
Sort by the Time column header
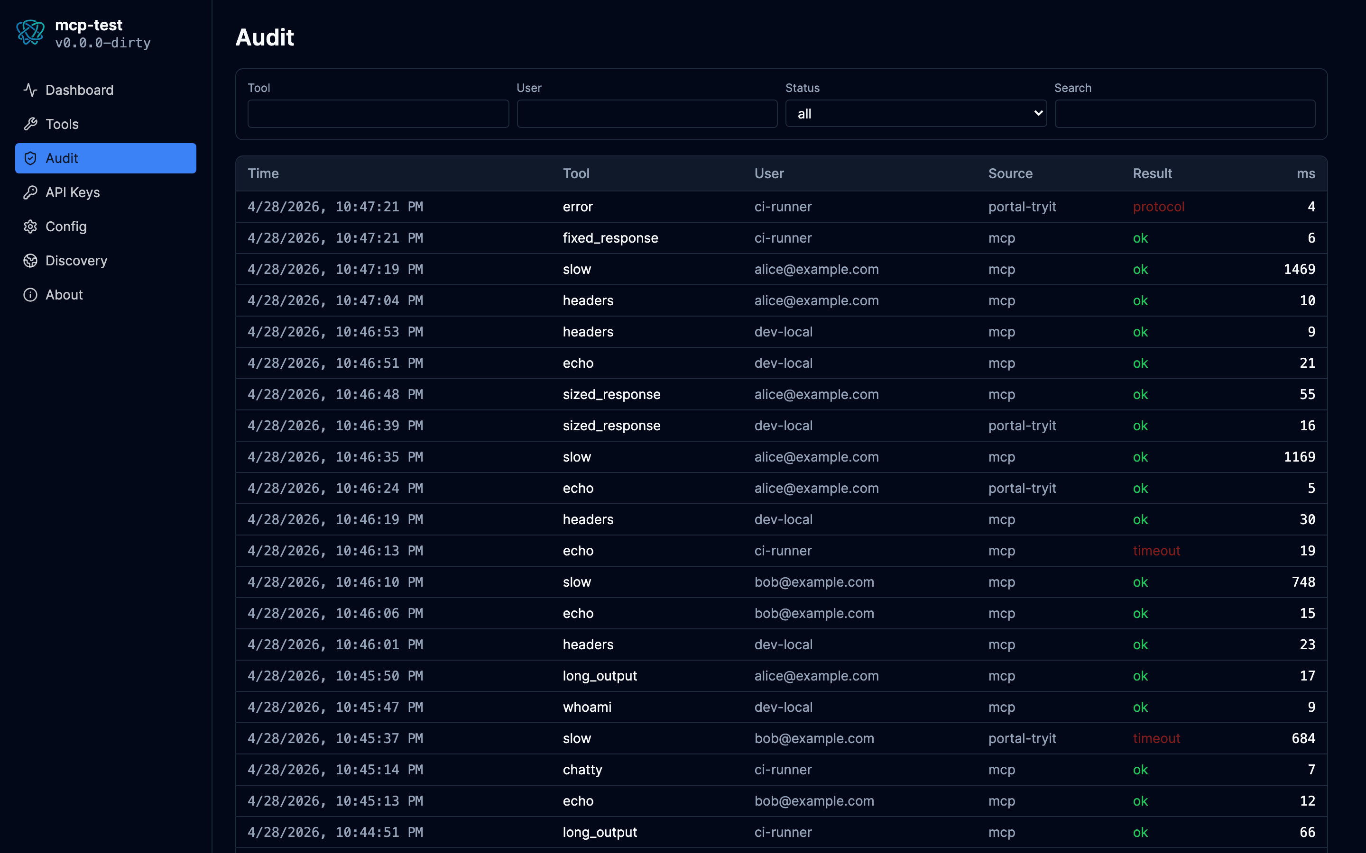tap(263, 173)
